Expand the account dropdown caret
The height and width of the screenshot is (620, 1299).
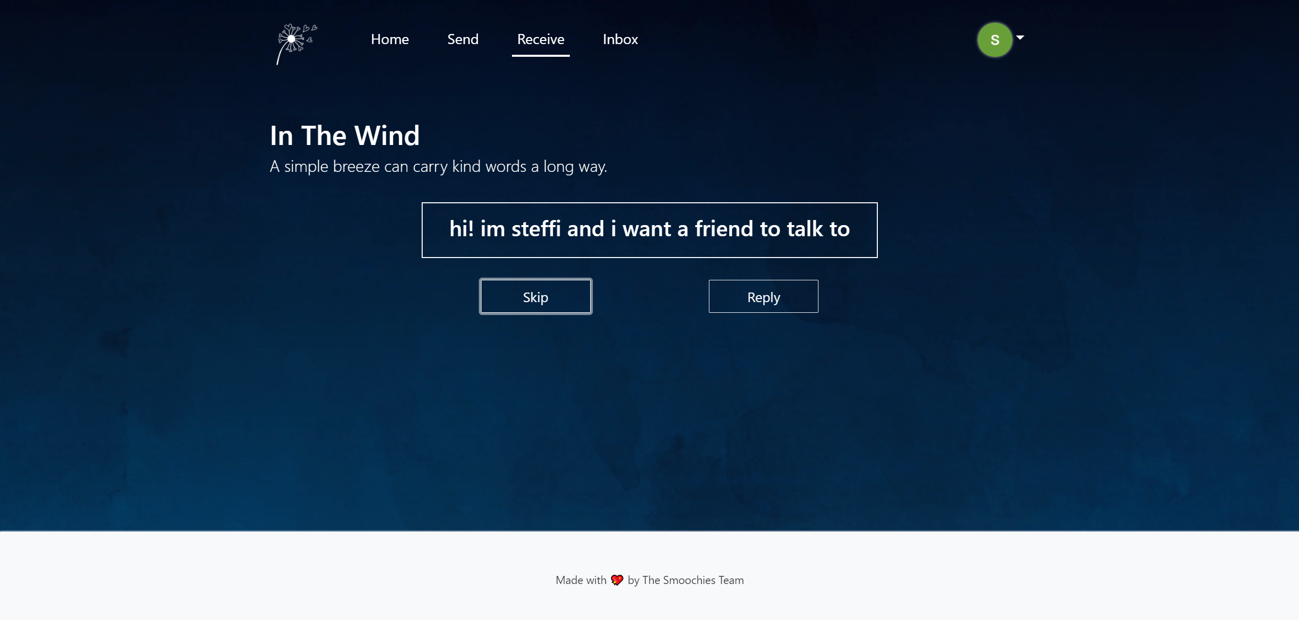(x=1020, y=38)
